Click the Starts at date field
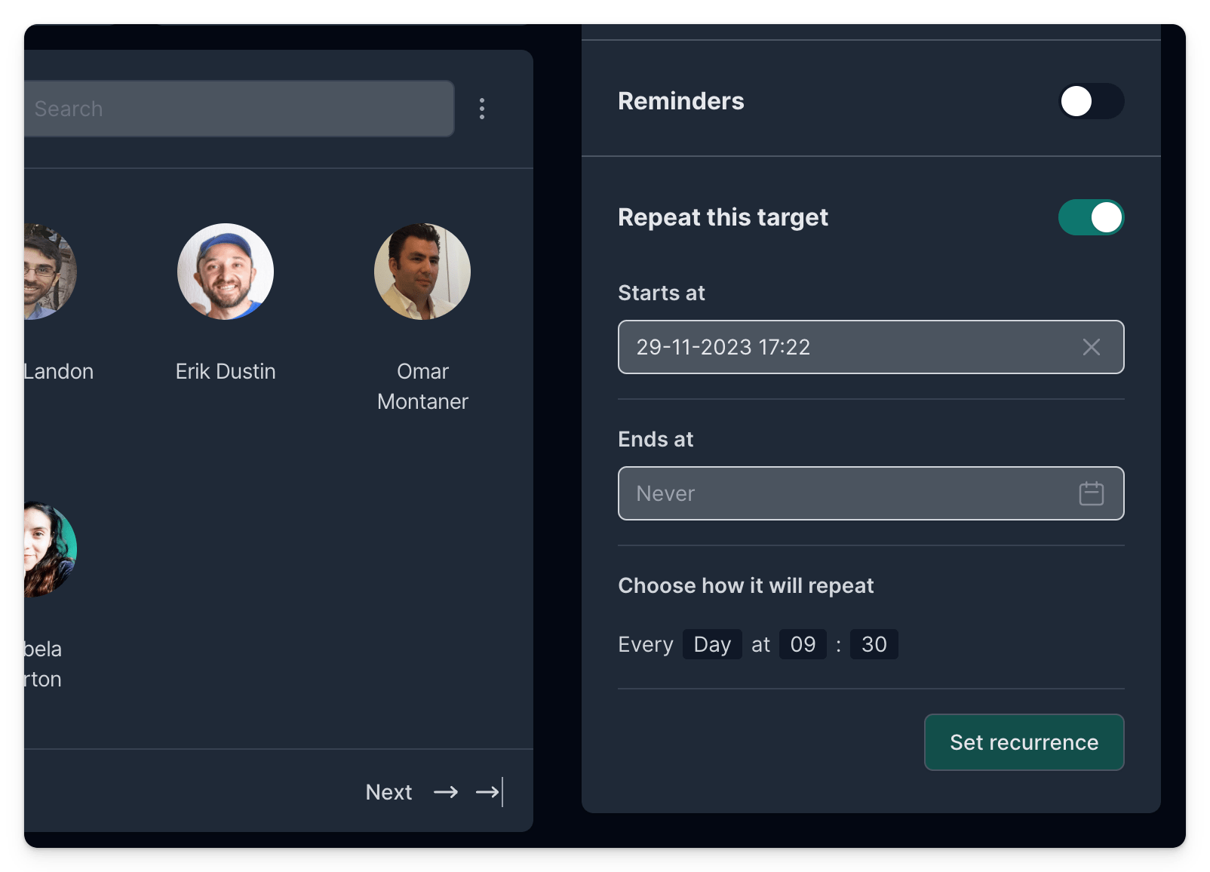Screen dimensions: 1210x872 [x=845, y=347]
